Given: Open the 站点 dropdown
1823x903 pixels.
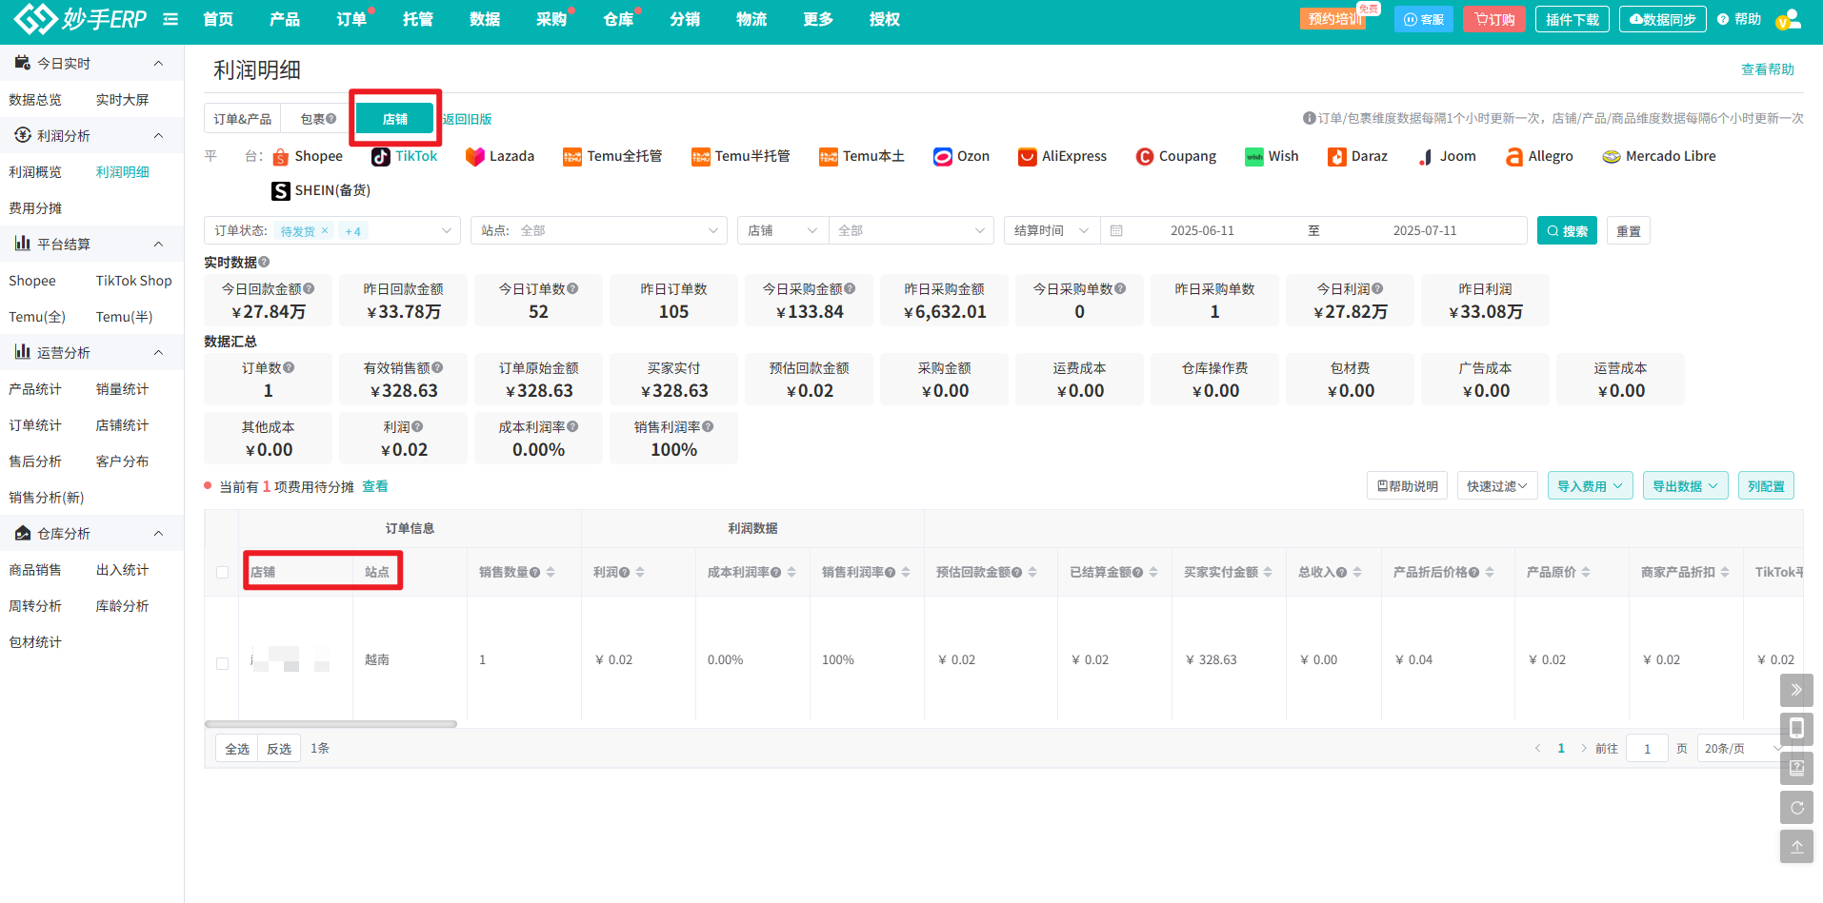Looking at the screenshot, I should pos(599,231).
